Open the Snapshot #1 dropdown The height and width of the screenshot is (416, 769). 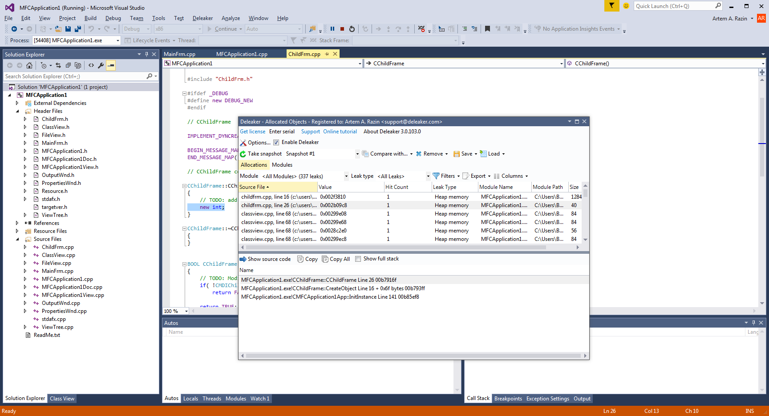(x=357, y=154)
